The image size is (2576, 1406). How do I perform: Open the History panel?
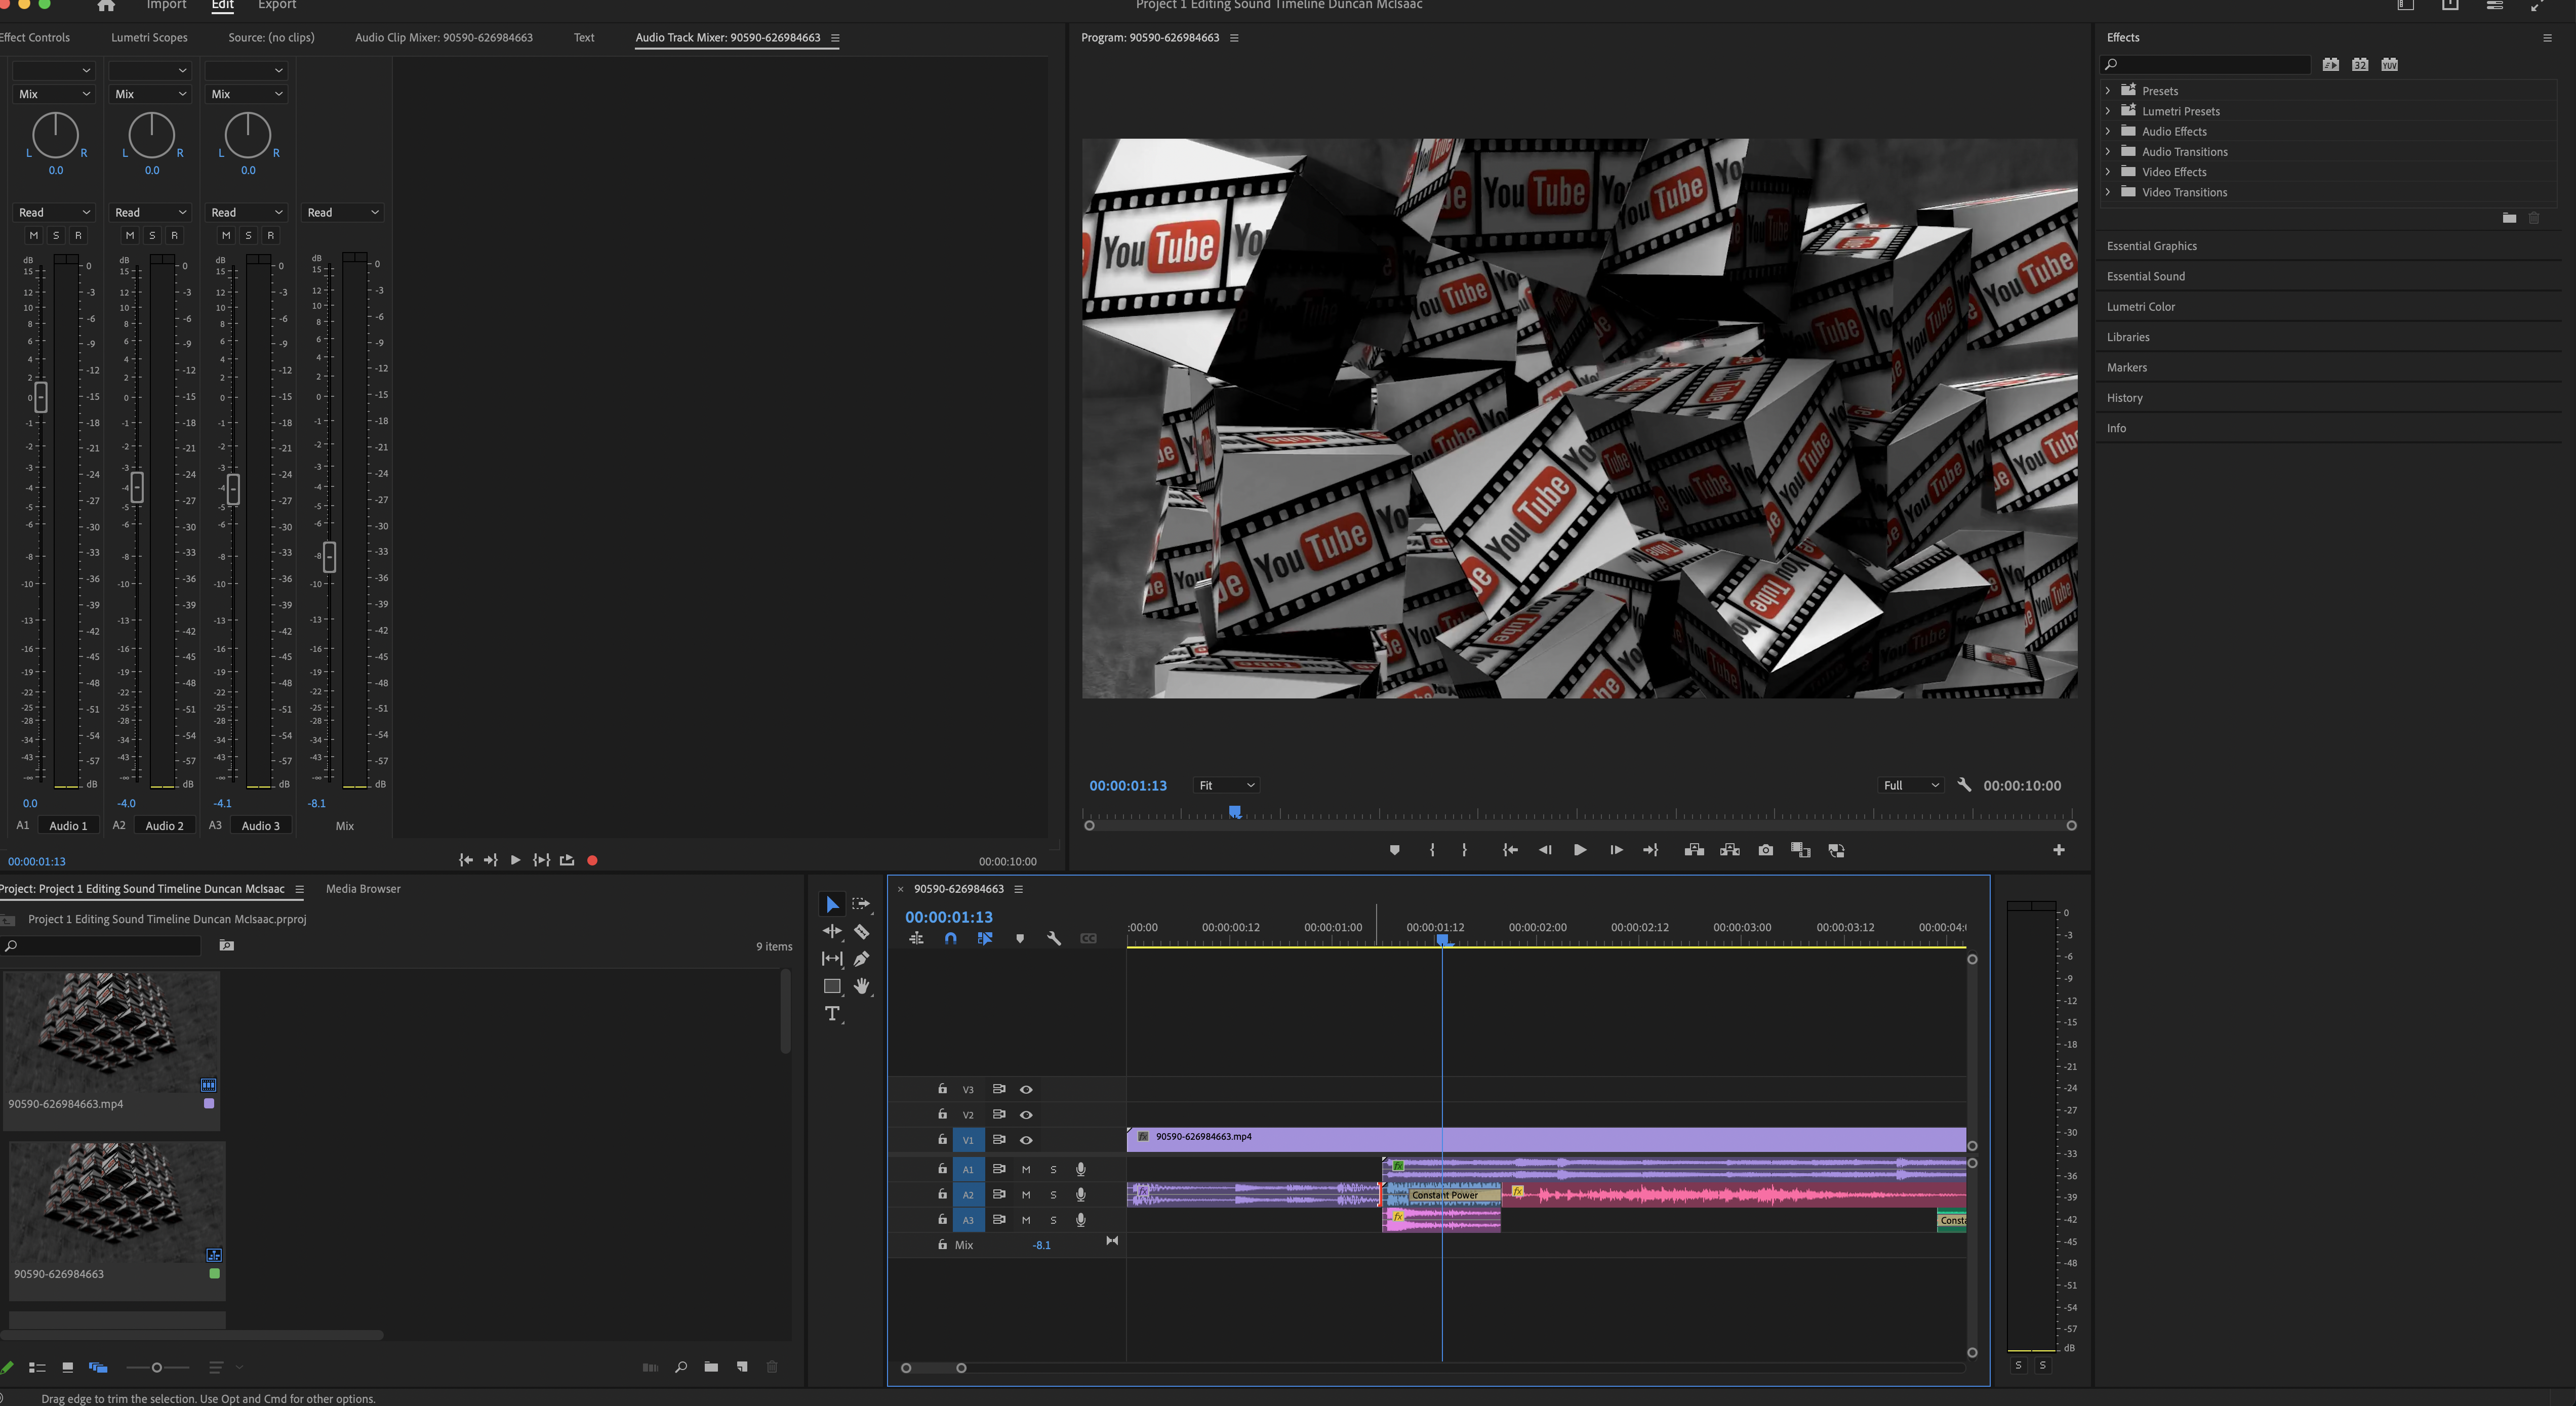(x=2124, y=397)
